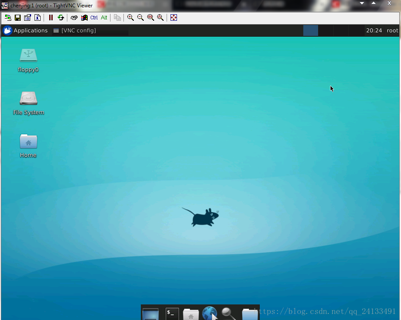The height and width of the screenshot is (320, 401).
Task: Switch to full screen mode icon
Action: click(x=174, y=18)
